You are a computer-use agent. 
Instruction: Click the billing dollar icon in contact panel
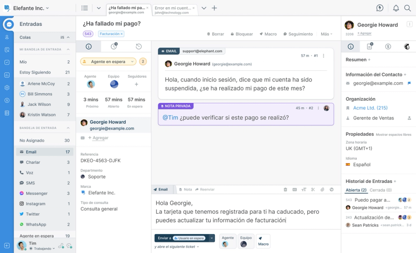pyautogui.click(x=388, y=47)
